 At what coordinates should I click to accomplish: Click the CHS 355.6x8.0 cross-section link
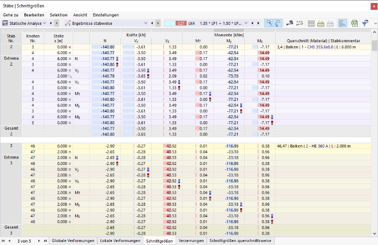point(320,47)
